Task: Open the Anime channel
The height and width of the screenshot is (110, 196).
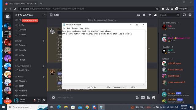Action: point(22,45)
